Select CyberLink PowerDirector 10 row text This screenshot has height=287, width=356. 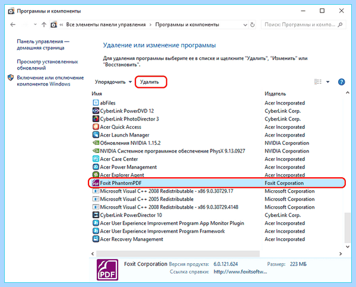pos(131,215)
